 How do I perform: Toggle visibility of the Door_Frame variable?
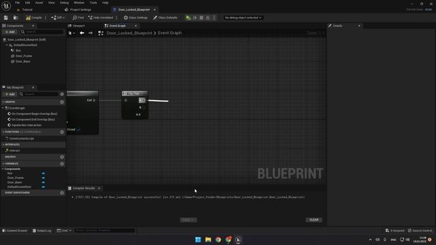(x=44, y=178)
